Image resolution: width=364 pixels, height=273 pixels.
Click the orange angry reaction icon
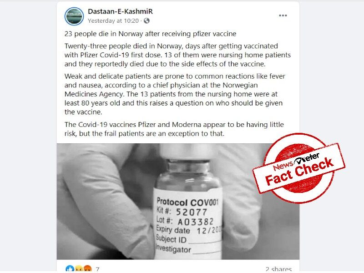point(87,269)
